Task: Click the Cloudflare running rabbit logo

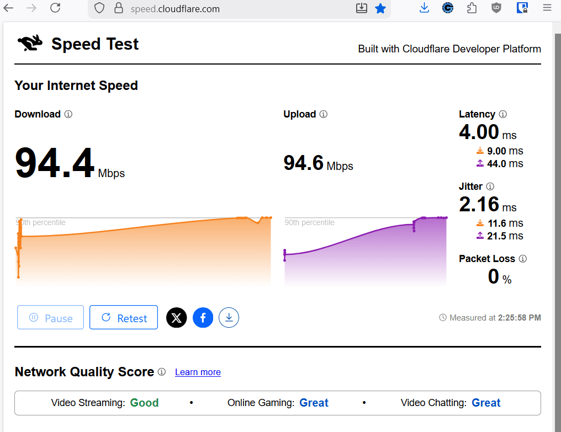Action: click(30, 43)
